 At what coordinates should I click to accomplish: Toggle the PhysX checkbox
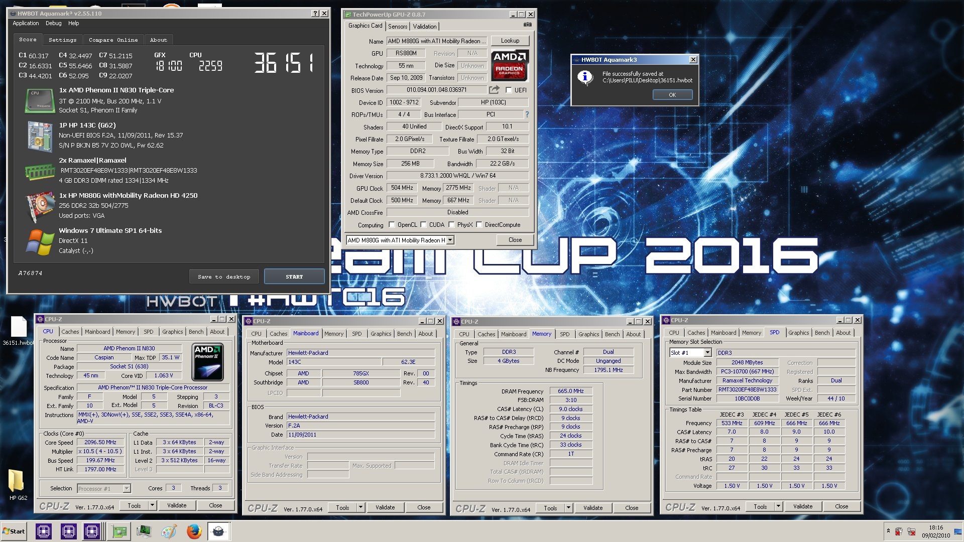coord(451,225)
